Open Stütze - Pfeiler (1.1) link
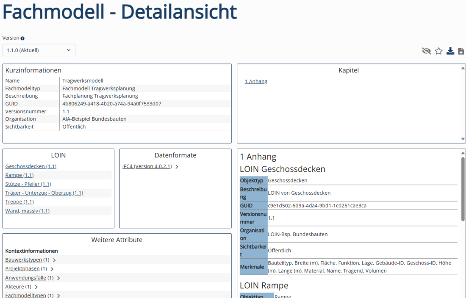 click(x=28, y=184)
